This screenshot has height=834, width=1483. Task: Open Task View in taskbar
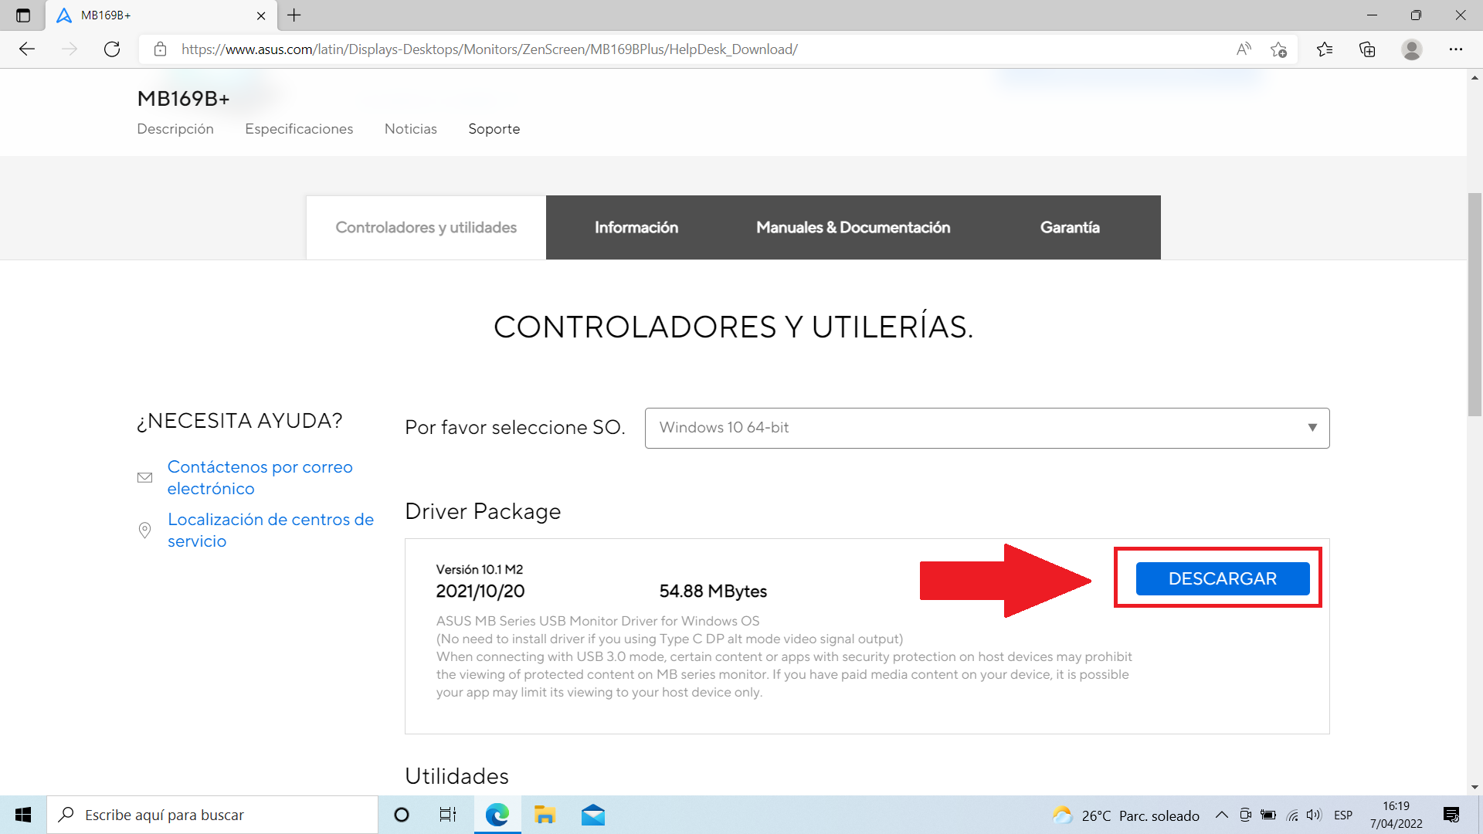click(447, 815)
